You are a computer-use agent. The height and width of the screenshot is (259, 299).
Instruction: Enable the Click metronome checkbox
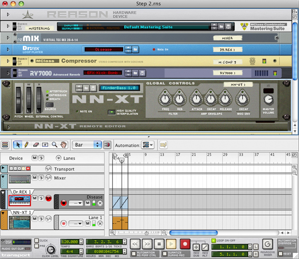click(x=36, y=241)
